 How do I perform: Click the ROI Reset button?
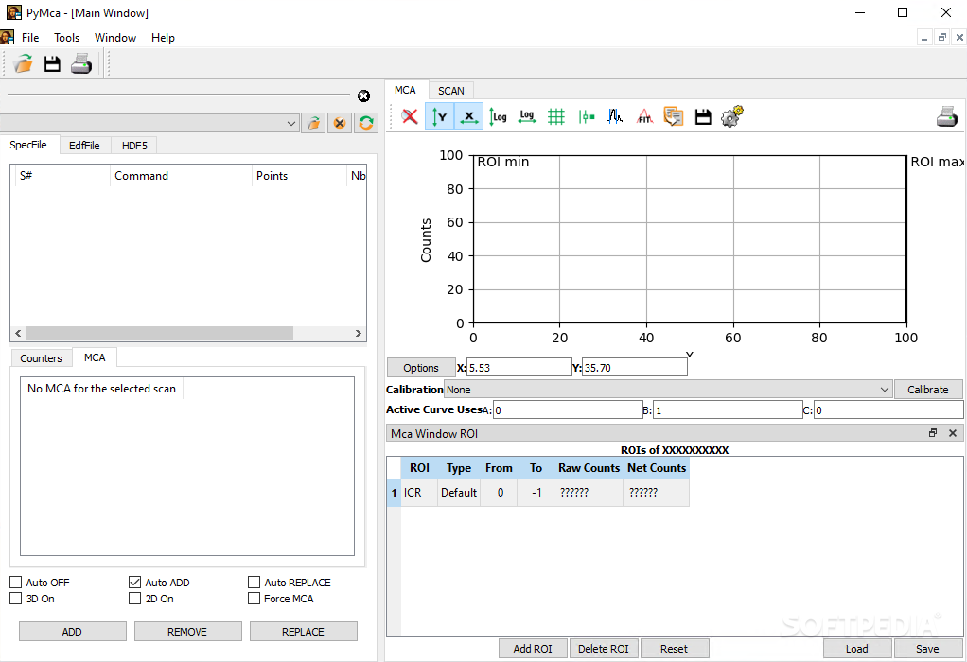(x=674, y=649)
